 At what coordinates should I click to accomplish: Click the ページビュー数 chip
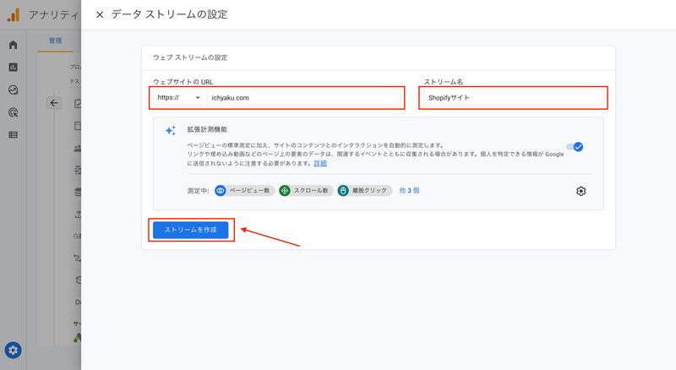pos(244,191)
